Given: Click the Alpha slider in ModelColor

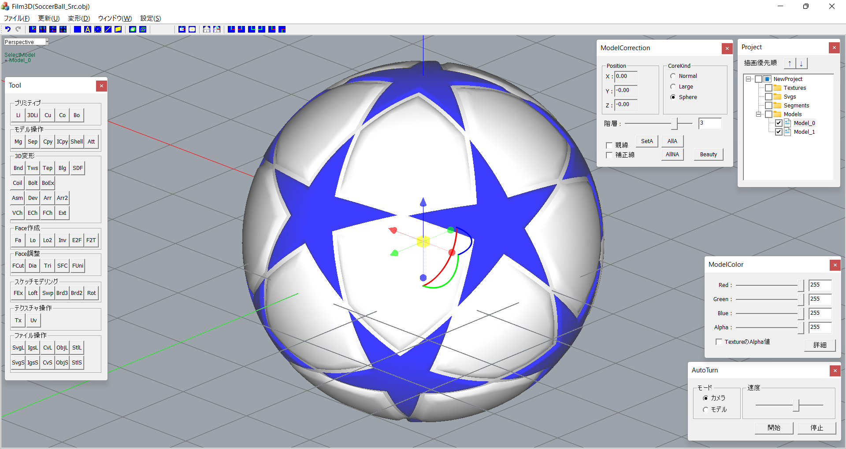Looking at the screenshot, I should [770, 328].
